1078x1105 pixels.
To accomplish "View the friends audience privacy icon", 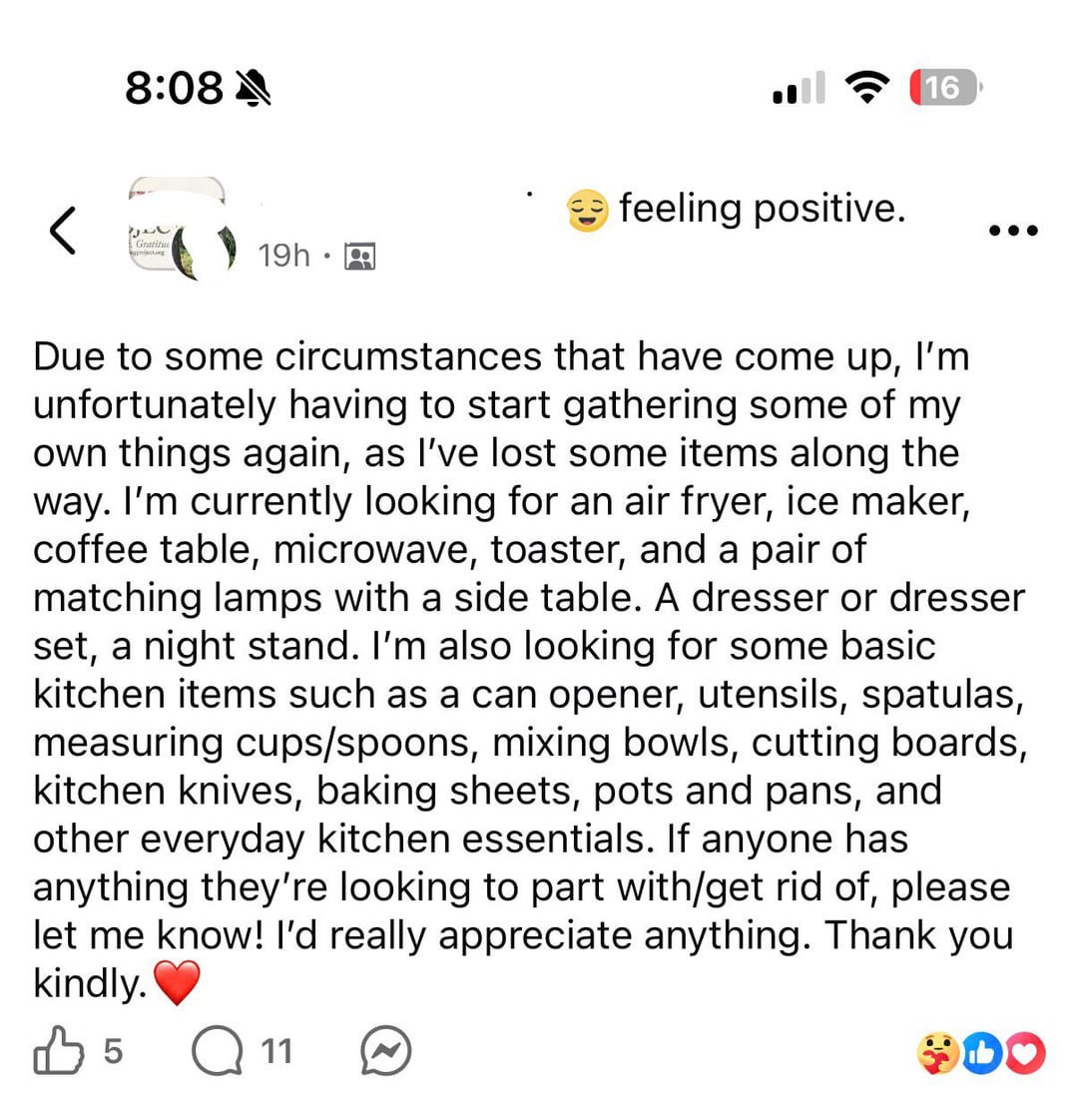I will 359,257.
